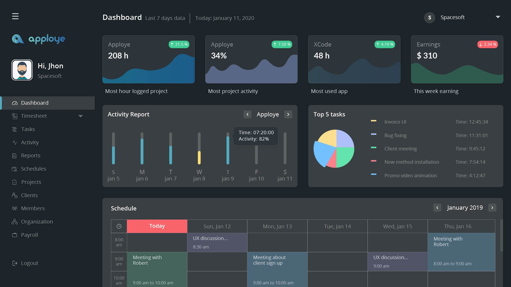Click the Schedules calendar icon
This screenshot has height=287, width=511.
tap(14, 169)
